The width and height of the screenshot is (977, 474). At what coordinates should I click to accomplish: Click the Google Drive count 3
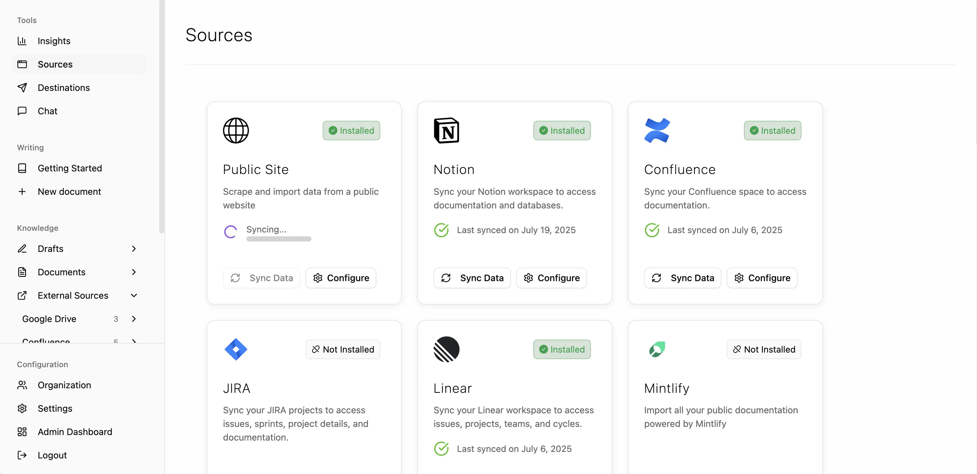point(116,319)
